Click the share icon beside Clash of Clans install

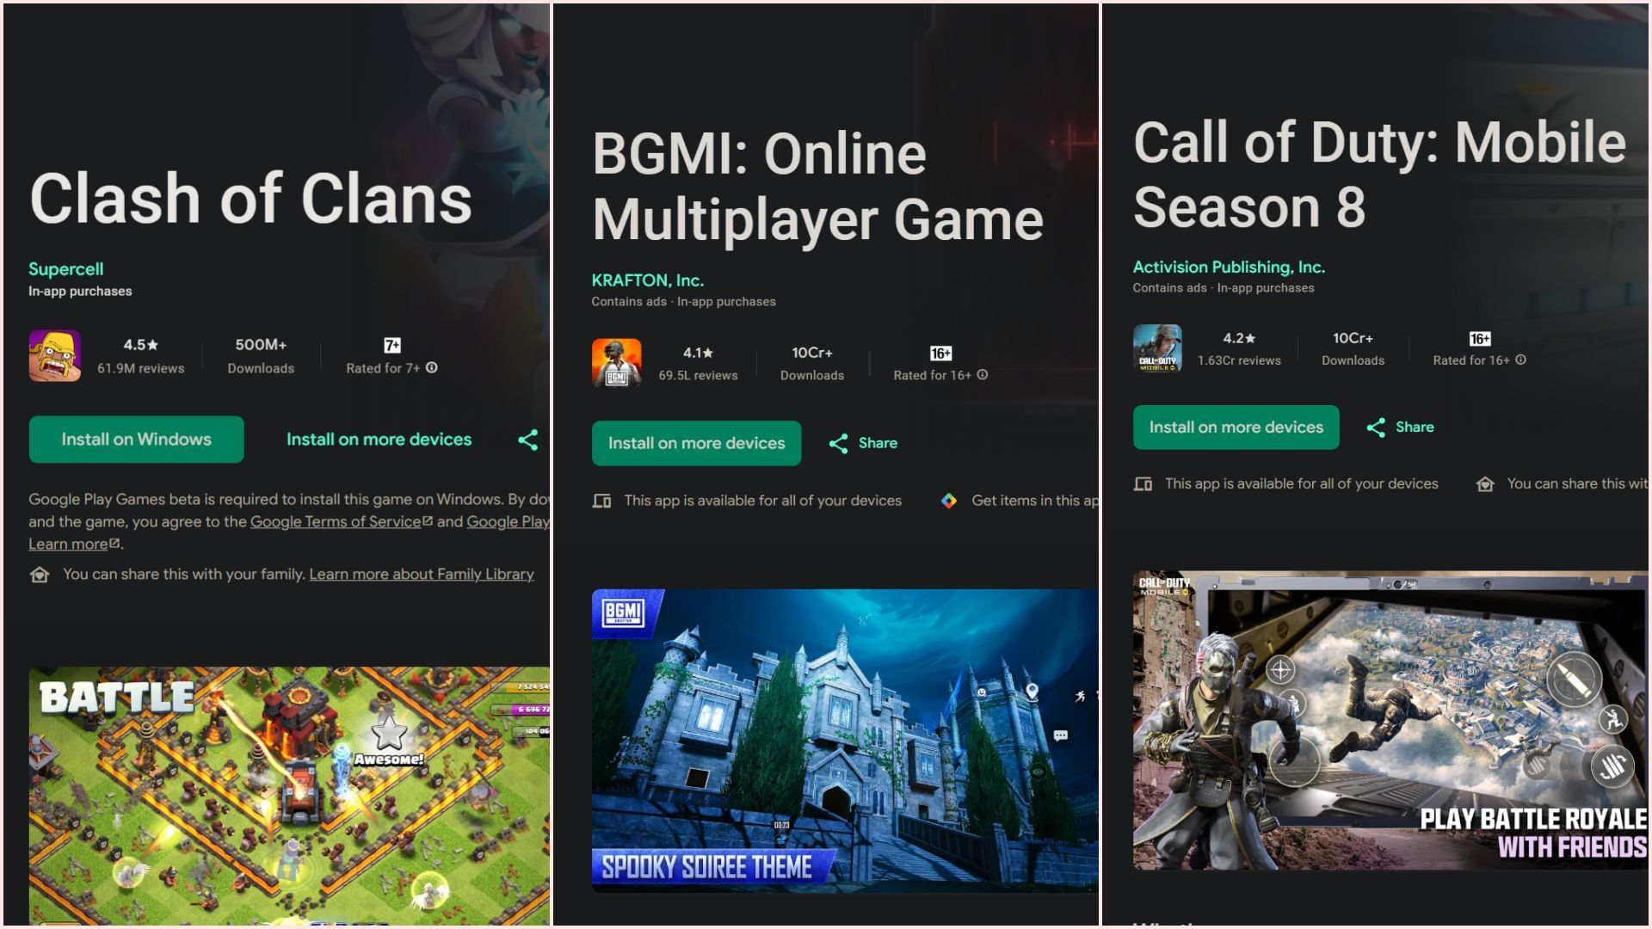(x=527, y=440)
